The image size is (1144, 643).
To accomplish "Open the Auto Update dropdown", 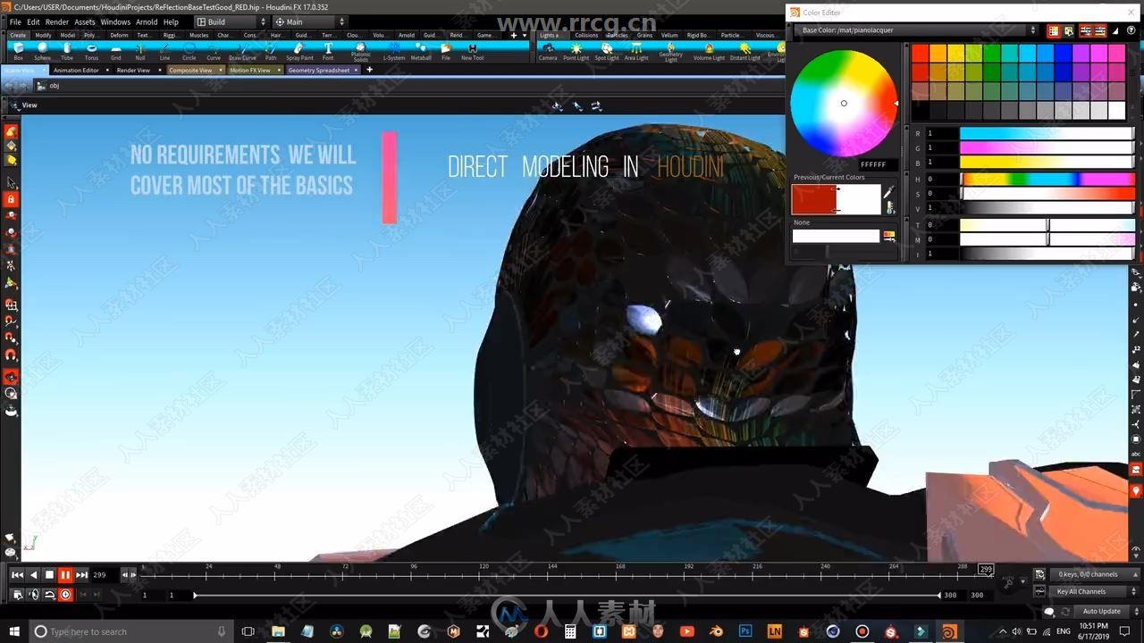I will coord(1106,611).
